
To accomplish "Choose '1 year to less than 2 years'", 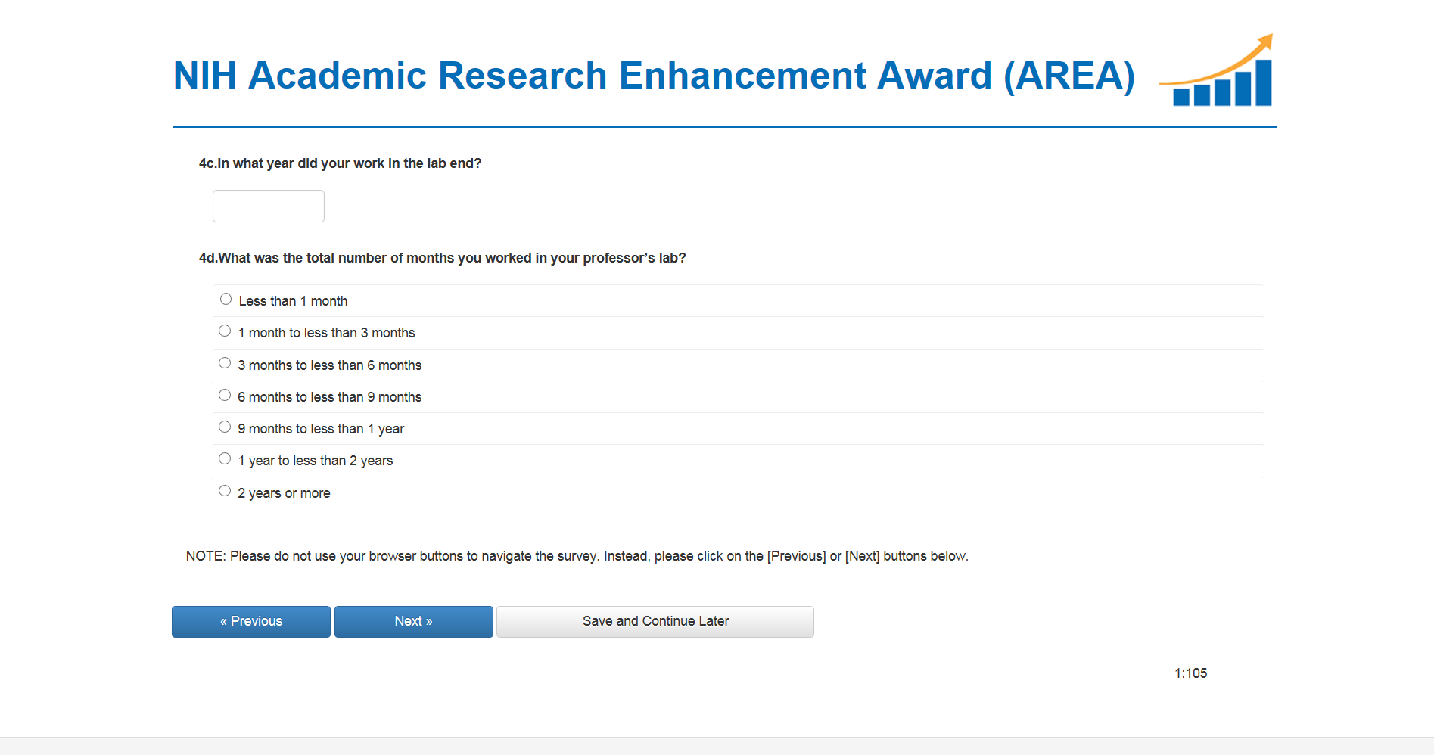I will point(225,459).
